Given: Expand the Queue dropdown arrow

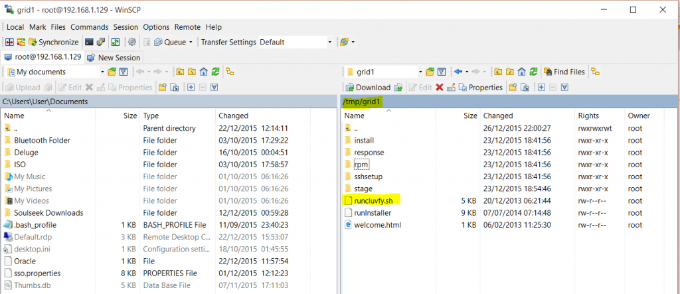Looking at the screenshot, I should (x=191, y=42).
